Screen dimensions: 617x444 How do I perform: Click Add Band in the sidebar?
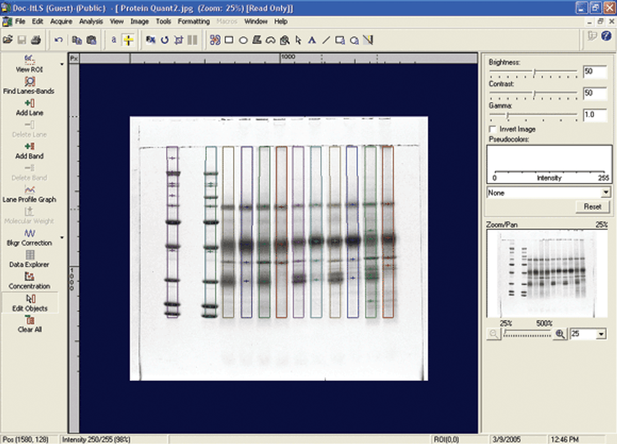[x=29, y=151]
